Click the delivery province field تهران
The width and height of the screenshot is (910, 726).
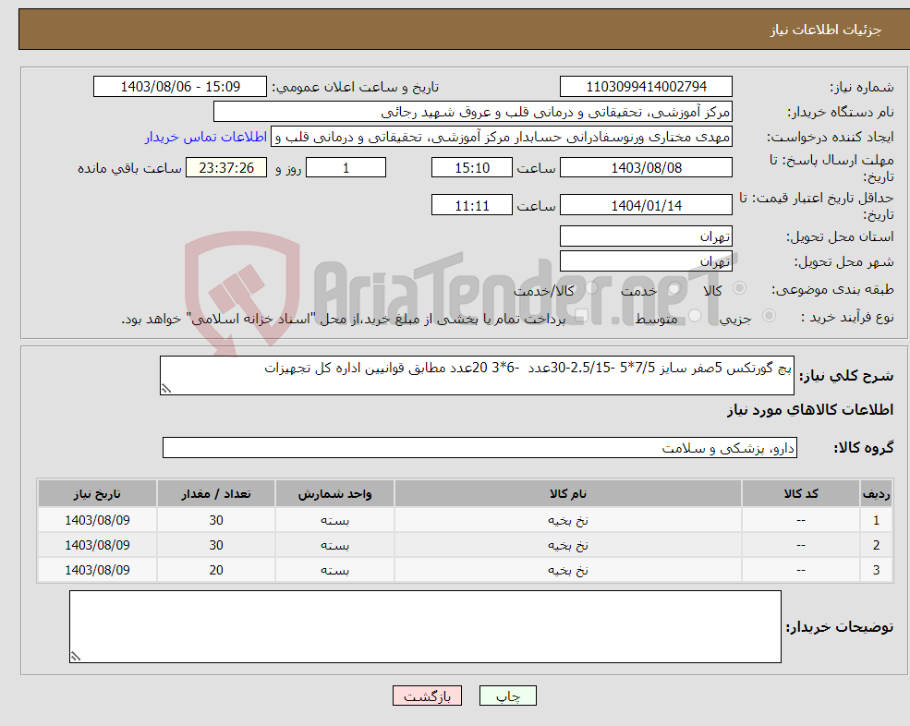point(646,236)
